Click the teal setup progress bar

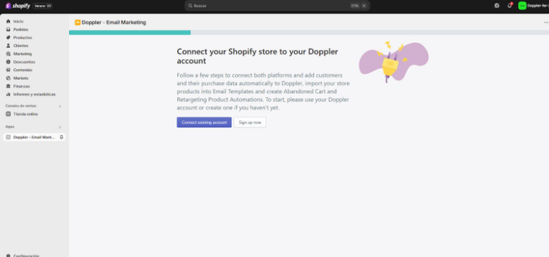click(130, 33)
